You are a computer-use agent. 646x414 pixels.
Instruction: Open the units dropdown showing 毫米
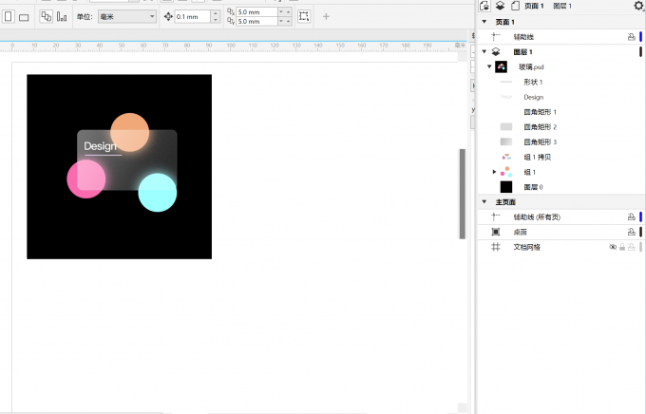tap(125, 17)
